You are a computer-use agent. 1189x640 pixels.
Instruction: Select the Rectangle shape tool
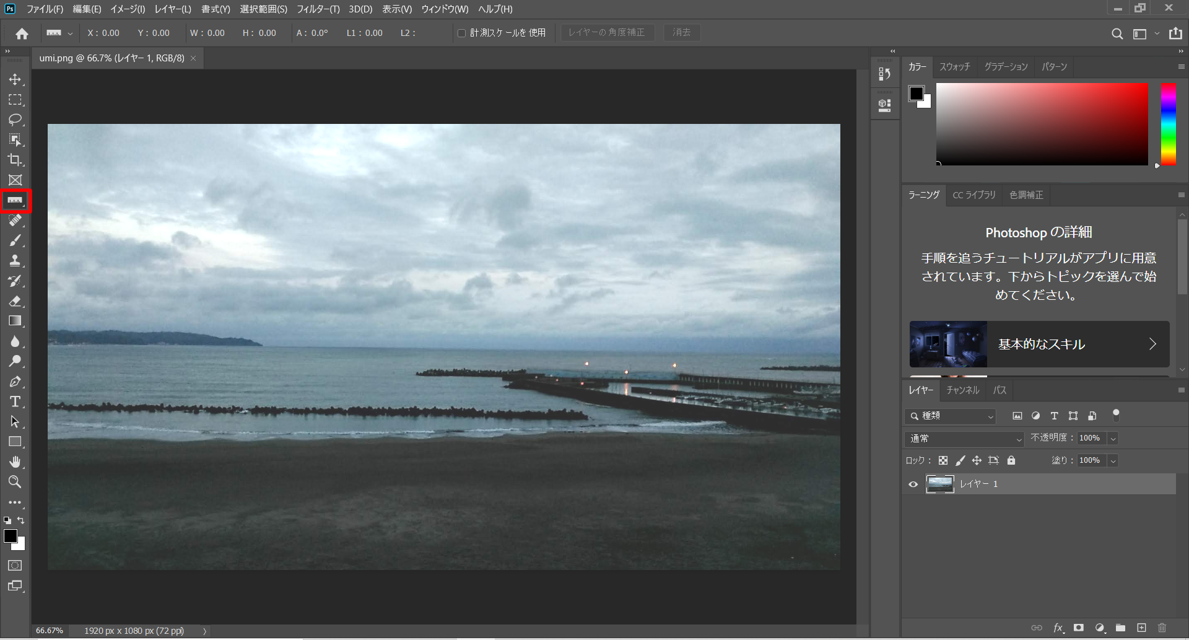click(x=15, y=442)
